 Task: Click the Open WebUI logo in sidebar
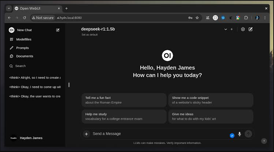point(12,30)
